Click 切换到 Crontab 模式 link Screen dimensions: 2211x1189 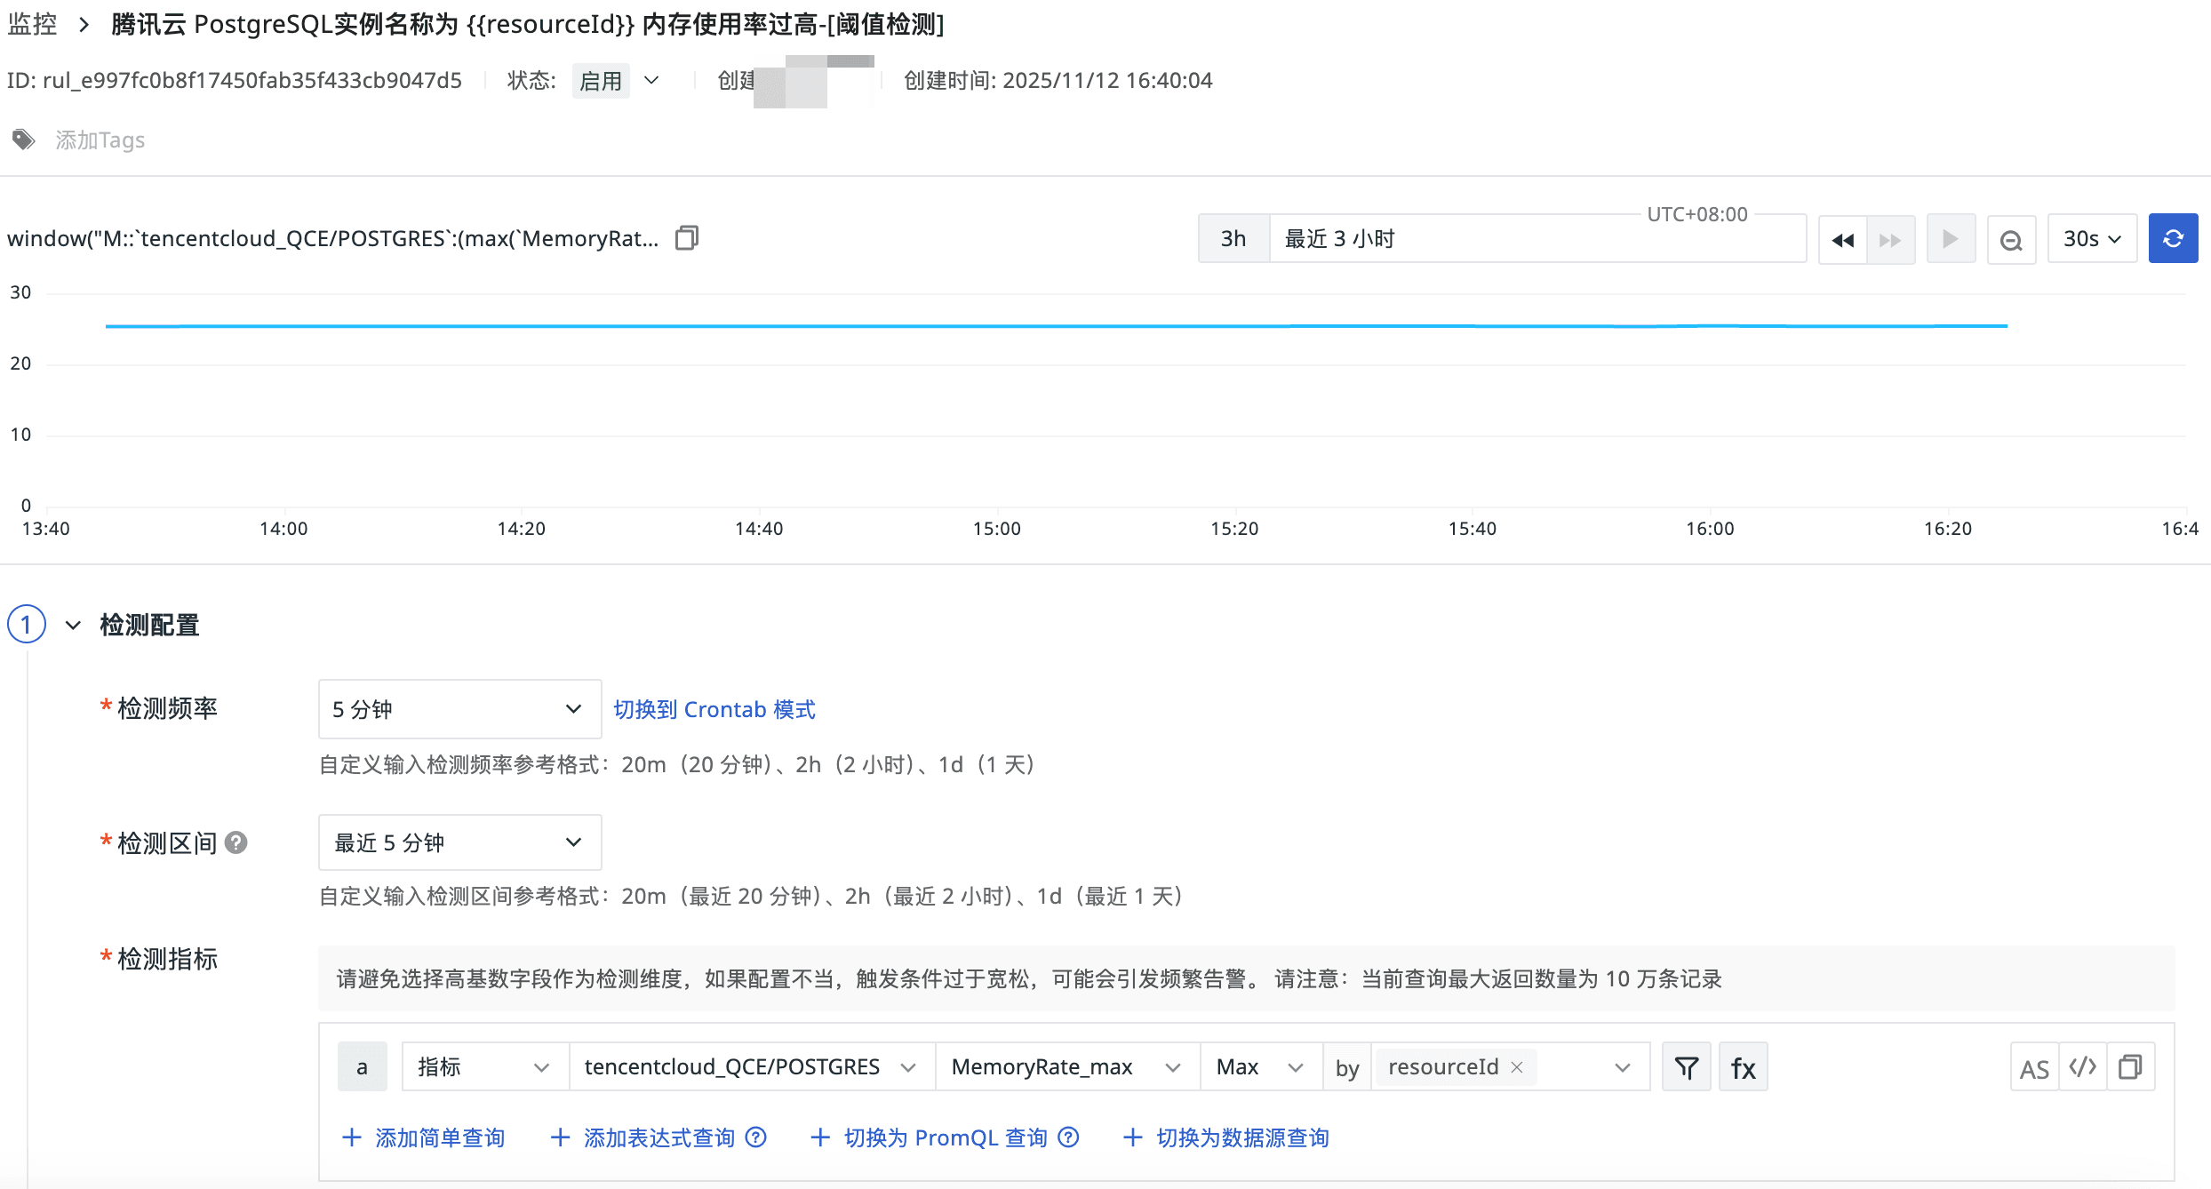pos(714,709)
